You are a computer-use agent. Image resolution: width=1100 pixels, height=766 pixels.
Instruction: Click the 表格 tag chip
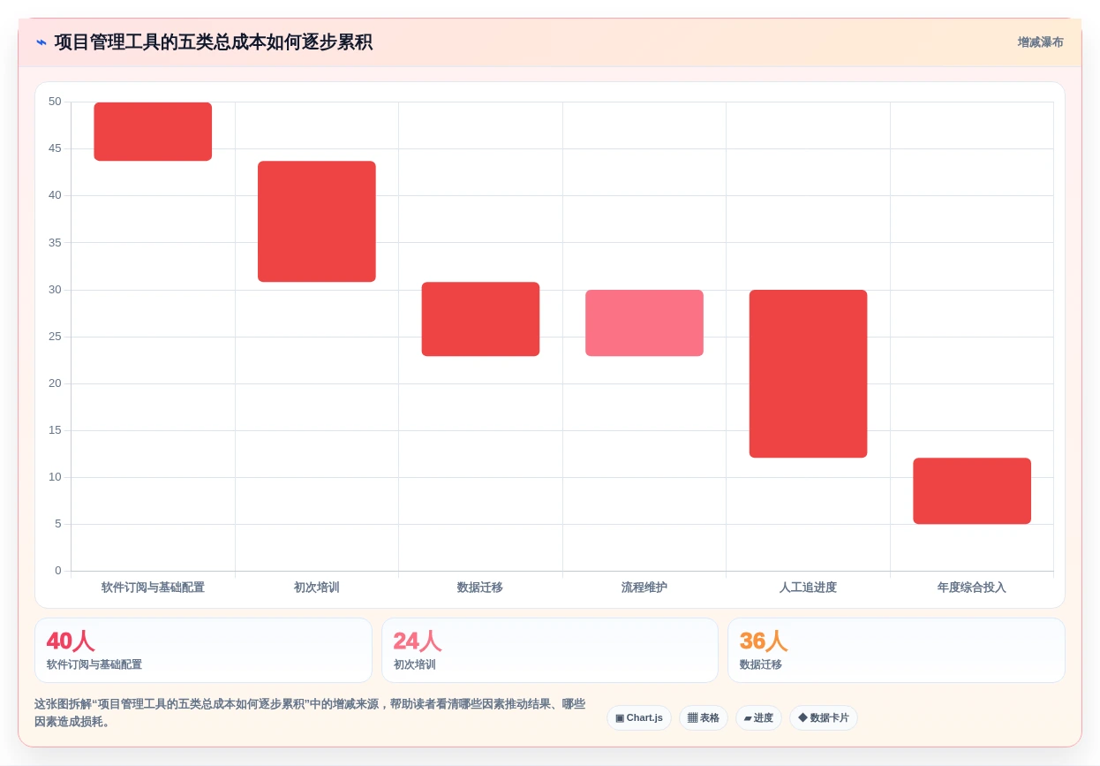[x=704, y=717]
